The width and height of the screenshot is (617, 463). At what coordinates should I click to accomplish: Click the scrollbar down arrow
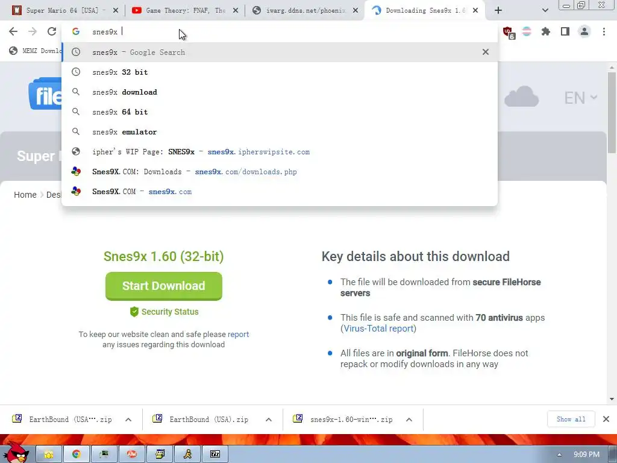(x=612, y=399)
